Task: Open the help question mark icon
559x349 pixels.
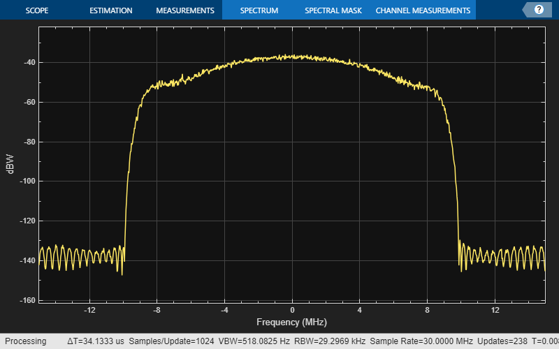Action: (x=539, y=10)
